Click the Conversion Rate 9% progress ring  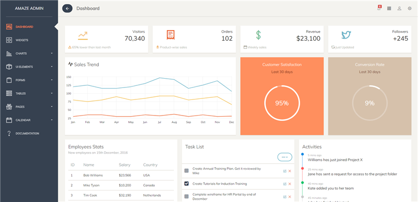(x=370, y=103)
